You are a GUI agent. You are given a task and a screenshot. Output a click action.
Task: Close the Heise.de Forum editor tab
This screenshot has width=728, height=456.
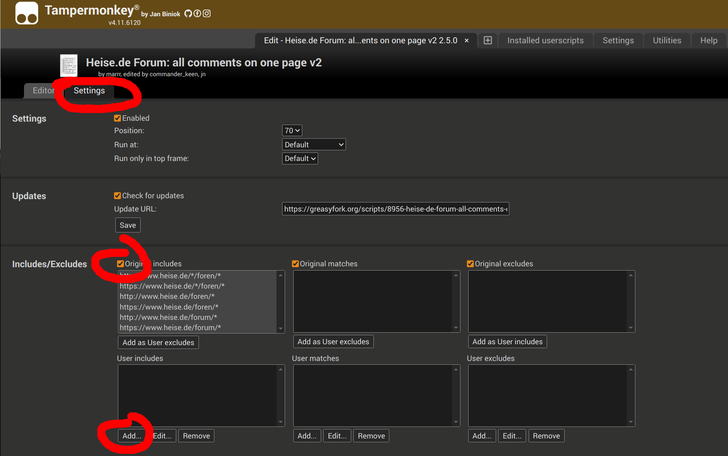coord(466,40)
